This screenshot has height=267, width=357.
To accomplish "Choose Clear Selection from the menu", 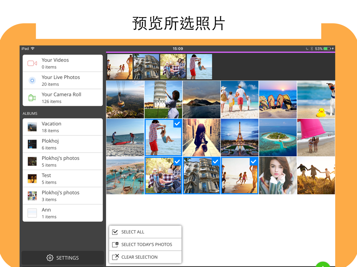I will point(145,257).
